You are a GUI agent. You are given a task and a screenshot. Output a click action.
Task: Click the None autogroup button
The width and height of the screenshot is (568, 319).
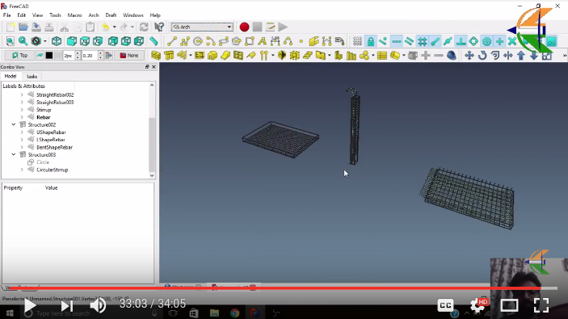[x=129, y=56]
